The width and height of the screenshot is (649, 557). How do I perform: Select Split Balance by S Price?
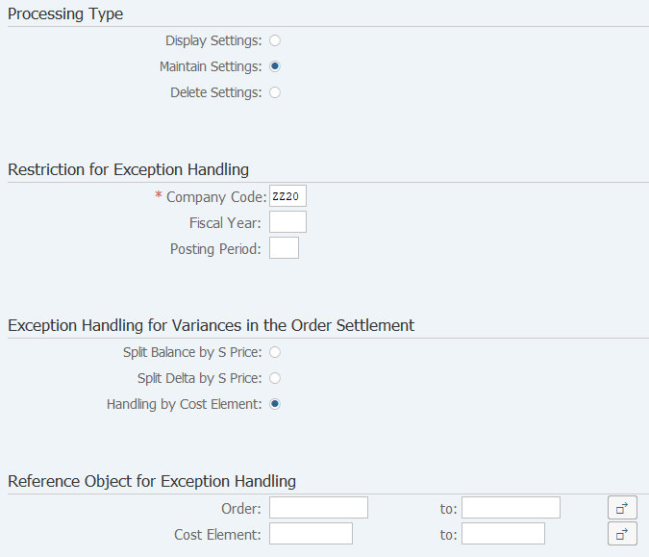point(275,352)
